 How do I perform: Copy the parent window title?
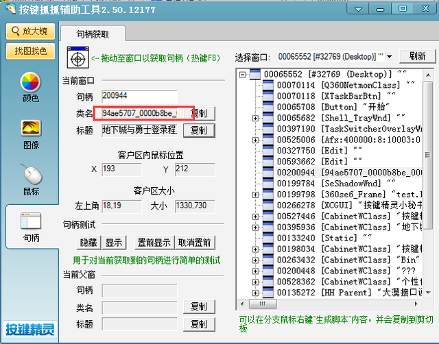(x=199, y=324)
